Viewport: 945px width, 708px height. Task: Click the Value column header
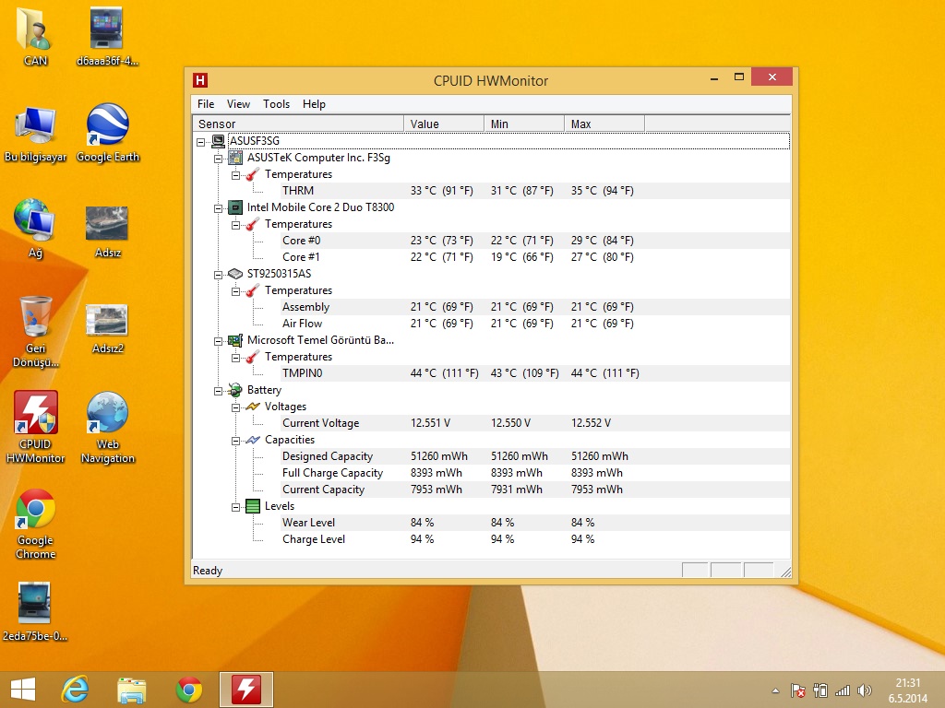444,124
